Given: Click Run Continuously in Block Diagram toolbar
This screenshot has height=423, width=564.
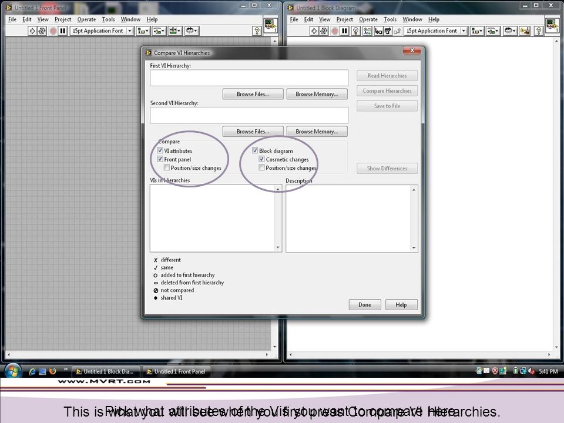Looking at the screenshot, I should [324, 31].
